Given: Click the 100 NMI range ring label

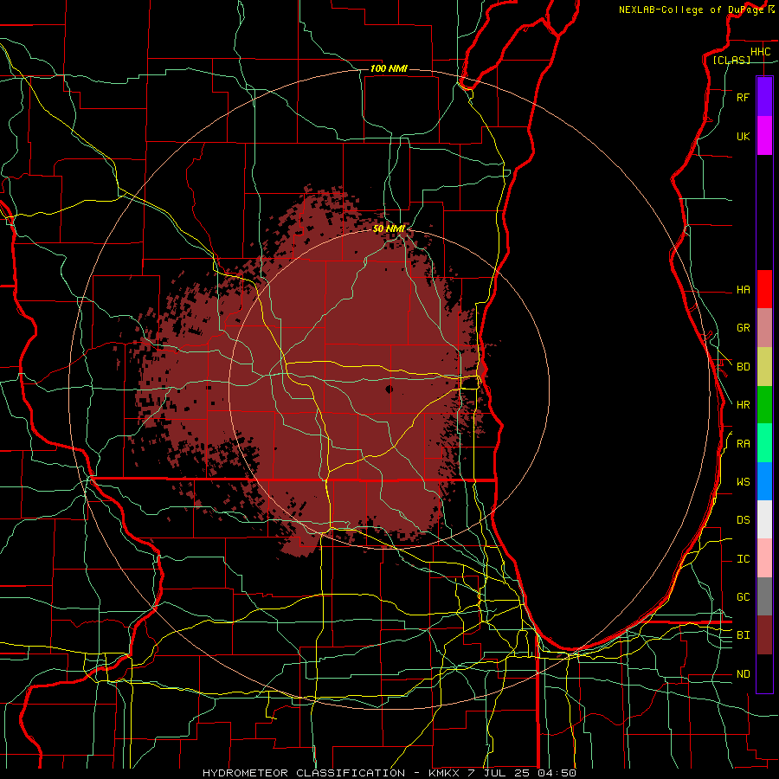Looking at the screenshot, I should point(389,68).
